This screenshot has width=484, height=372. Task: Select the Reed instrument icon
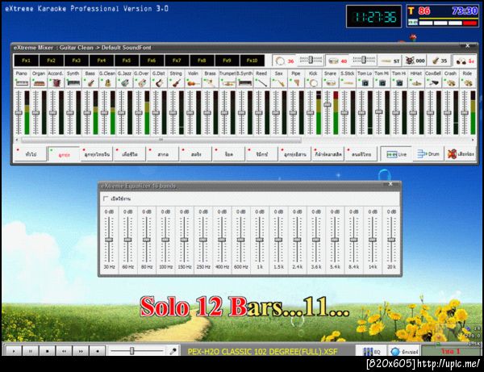click(x=262, y=82)
